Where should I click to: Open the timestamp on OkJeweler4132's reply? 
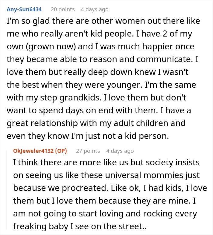[120, 151]
